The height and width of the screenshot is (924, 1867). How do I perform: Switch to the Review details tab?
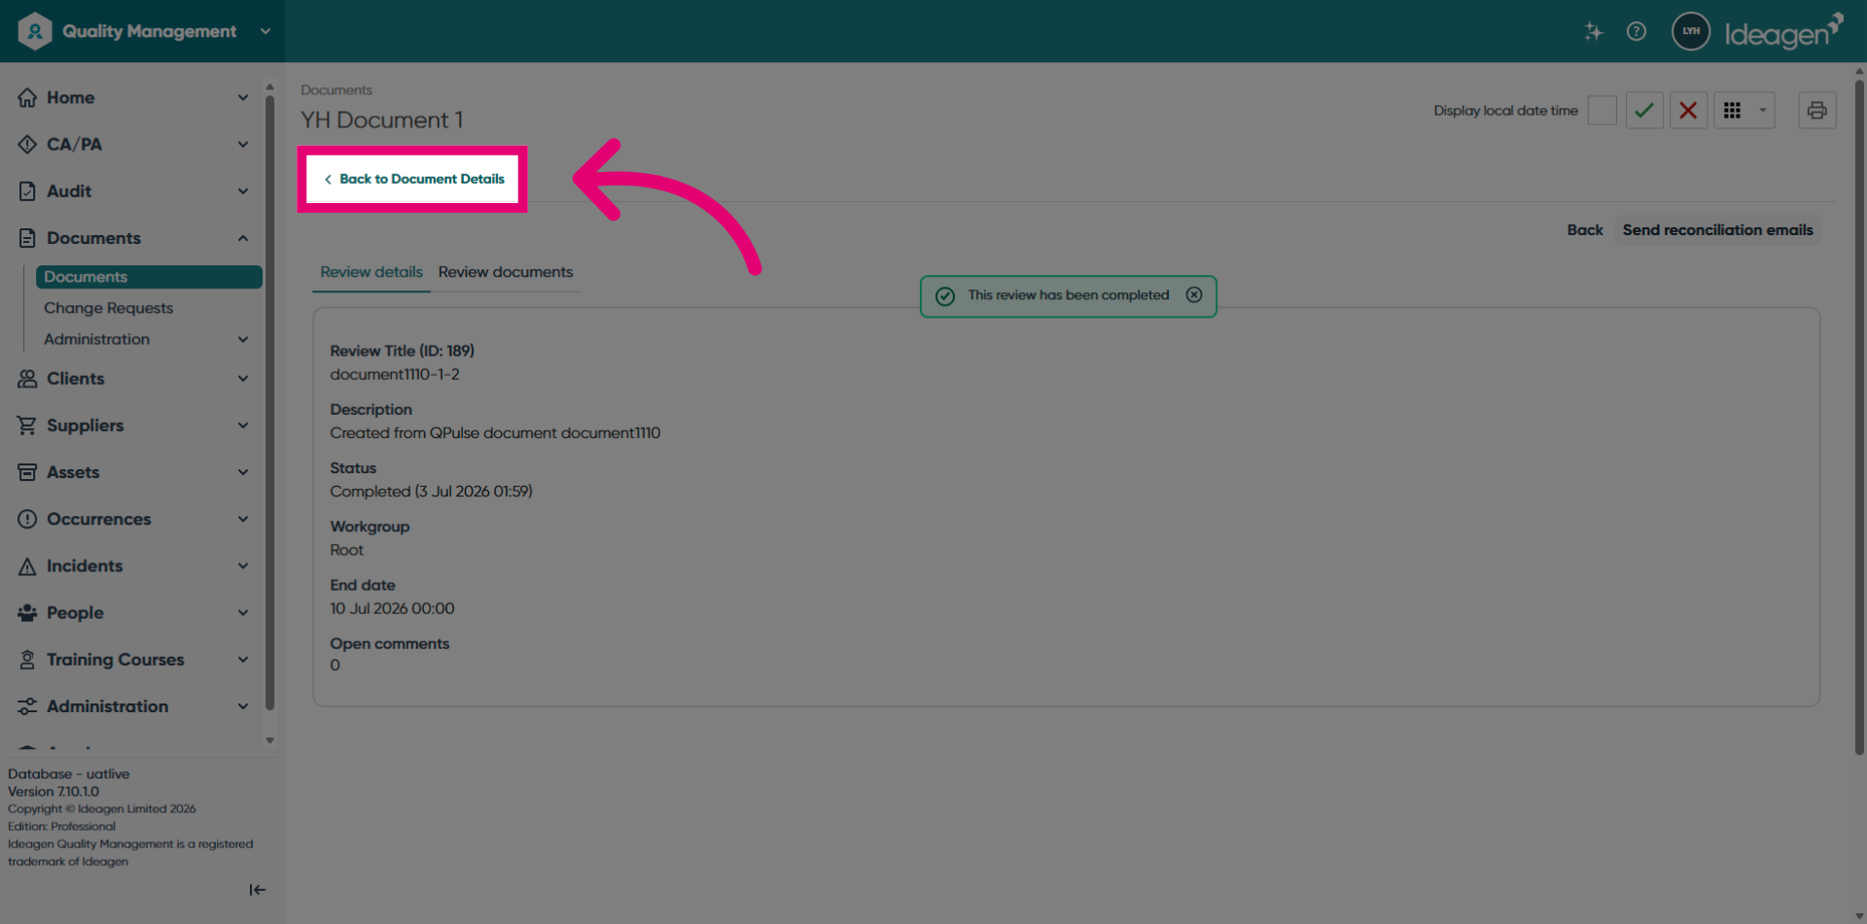click(x=371, y=272)
